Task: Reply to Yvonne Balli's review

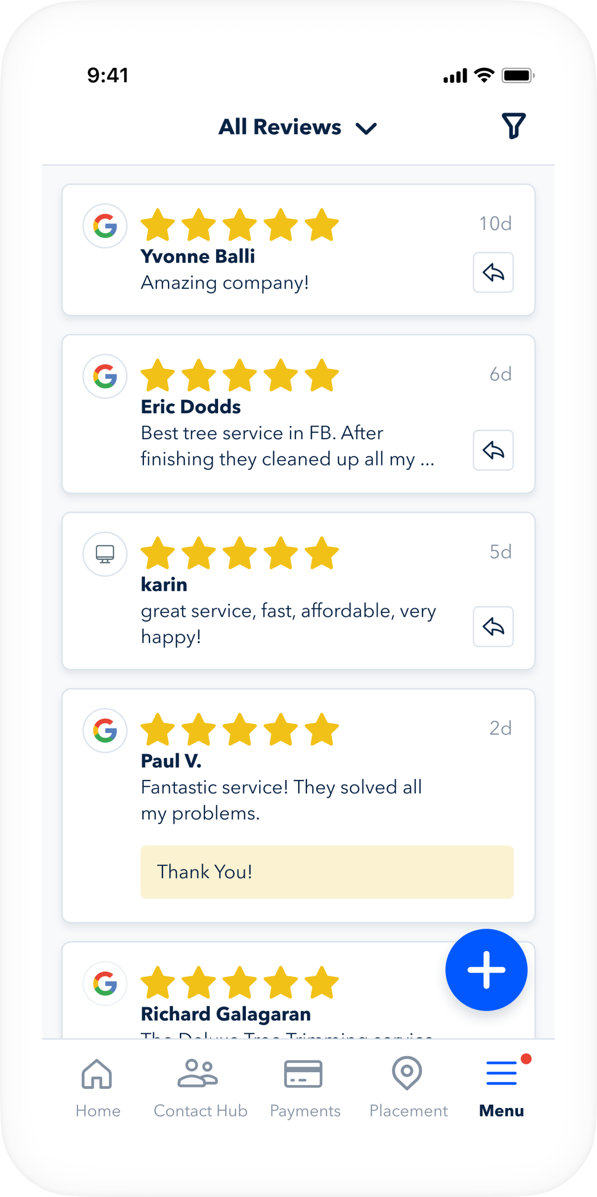Action: pos(493,272)
